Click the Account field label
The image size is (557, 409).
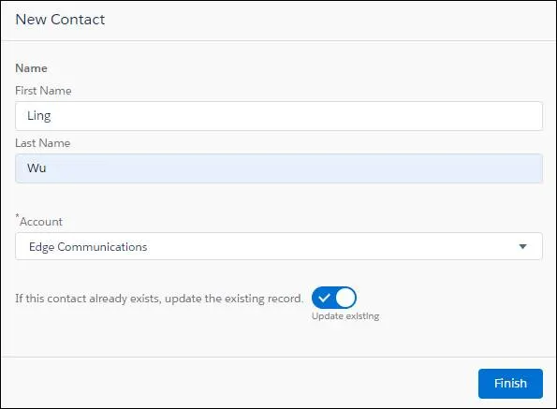(x=41, y=222)
